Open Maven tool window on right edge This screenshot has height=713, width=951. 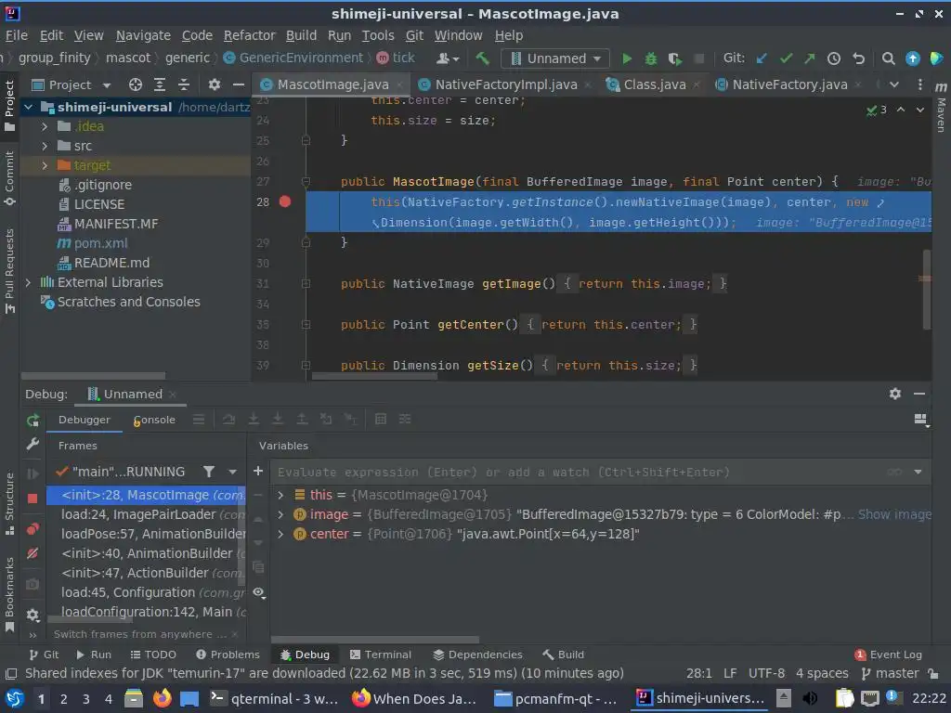tap(941, 106)
